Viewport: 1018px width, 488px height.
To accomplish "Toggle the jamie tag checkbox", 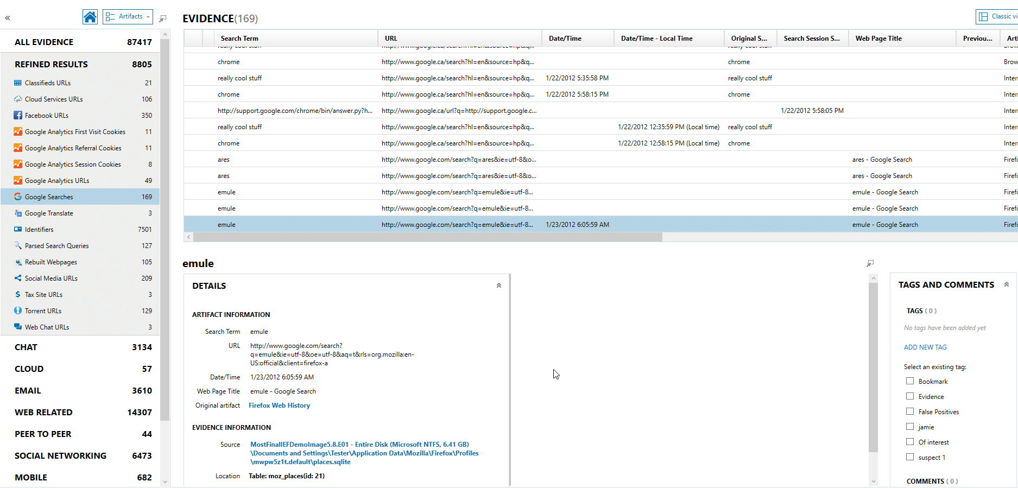I will pyautogui.click(x=910, y=427).
